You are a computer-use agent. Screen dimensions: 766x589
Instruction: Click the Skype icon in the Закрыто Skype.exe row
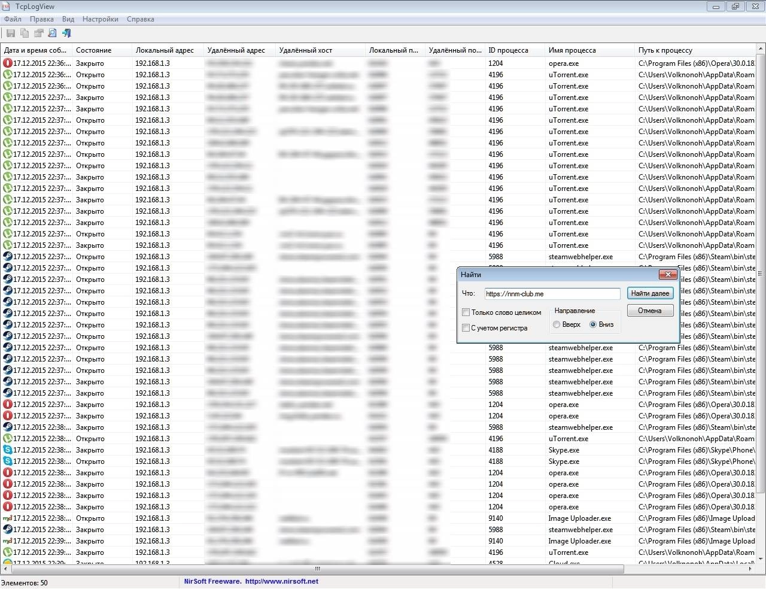[x=8, y=450]
